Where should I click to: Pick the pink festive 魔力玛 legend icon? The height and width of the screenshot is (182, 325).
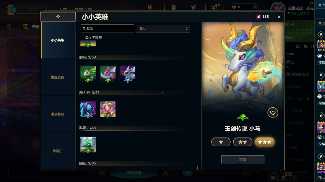point(108,109)
